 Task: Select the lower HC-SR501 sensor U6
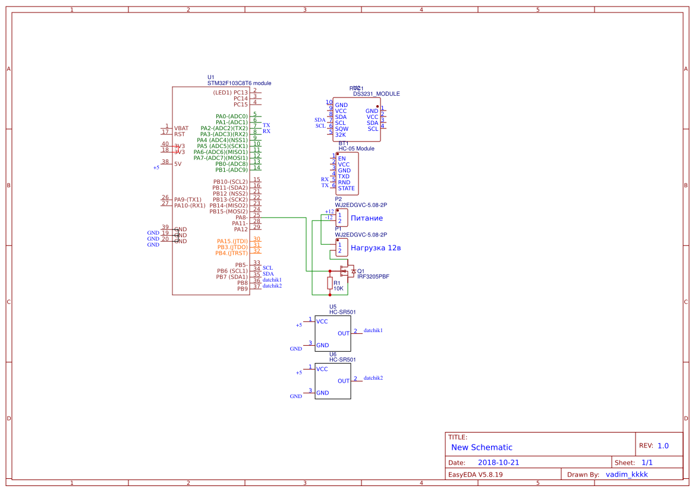coord(333,380)
